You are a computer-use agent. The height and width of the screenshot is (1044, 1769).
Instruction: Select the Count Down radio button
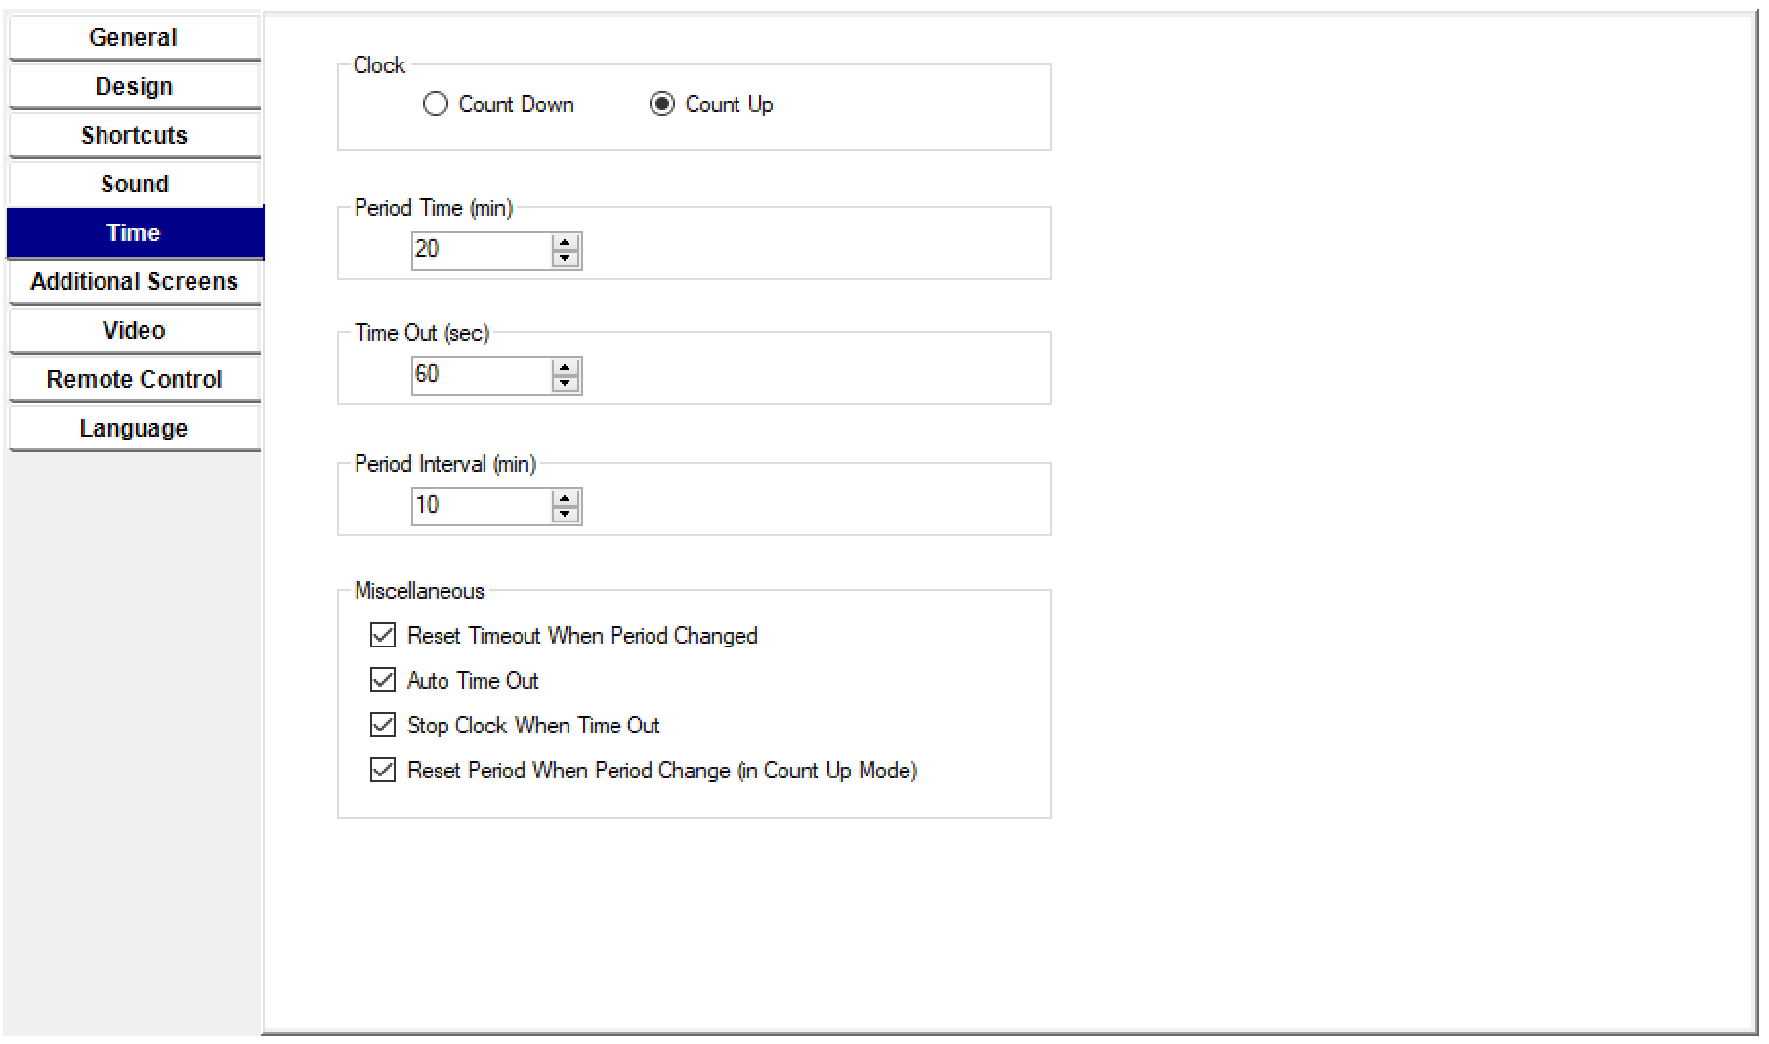(x=436, y=104)
